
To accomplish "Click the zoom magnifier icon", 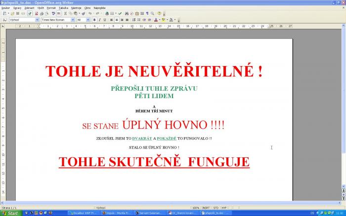I will 152,13.
